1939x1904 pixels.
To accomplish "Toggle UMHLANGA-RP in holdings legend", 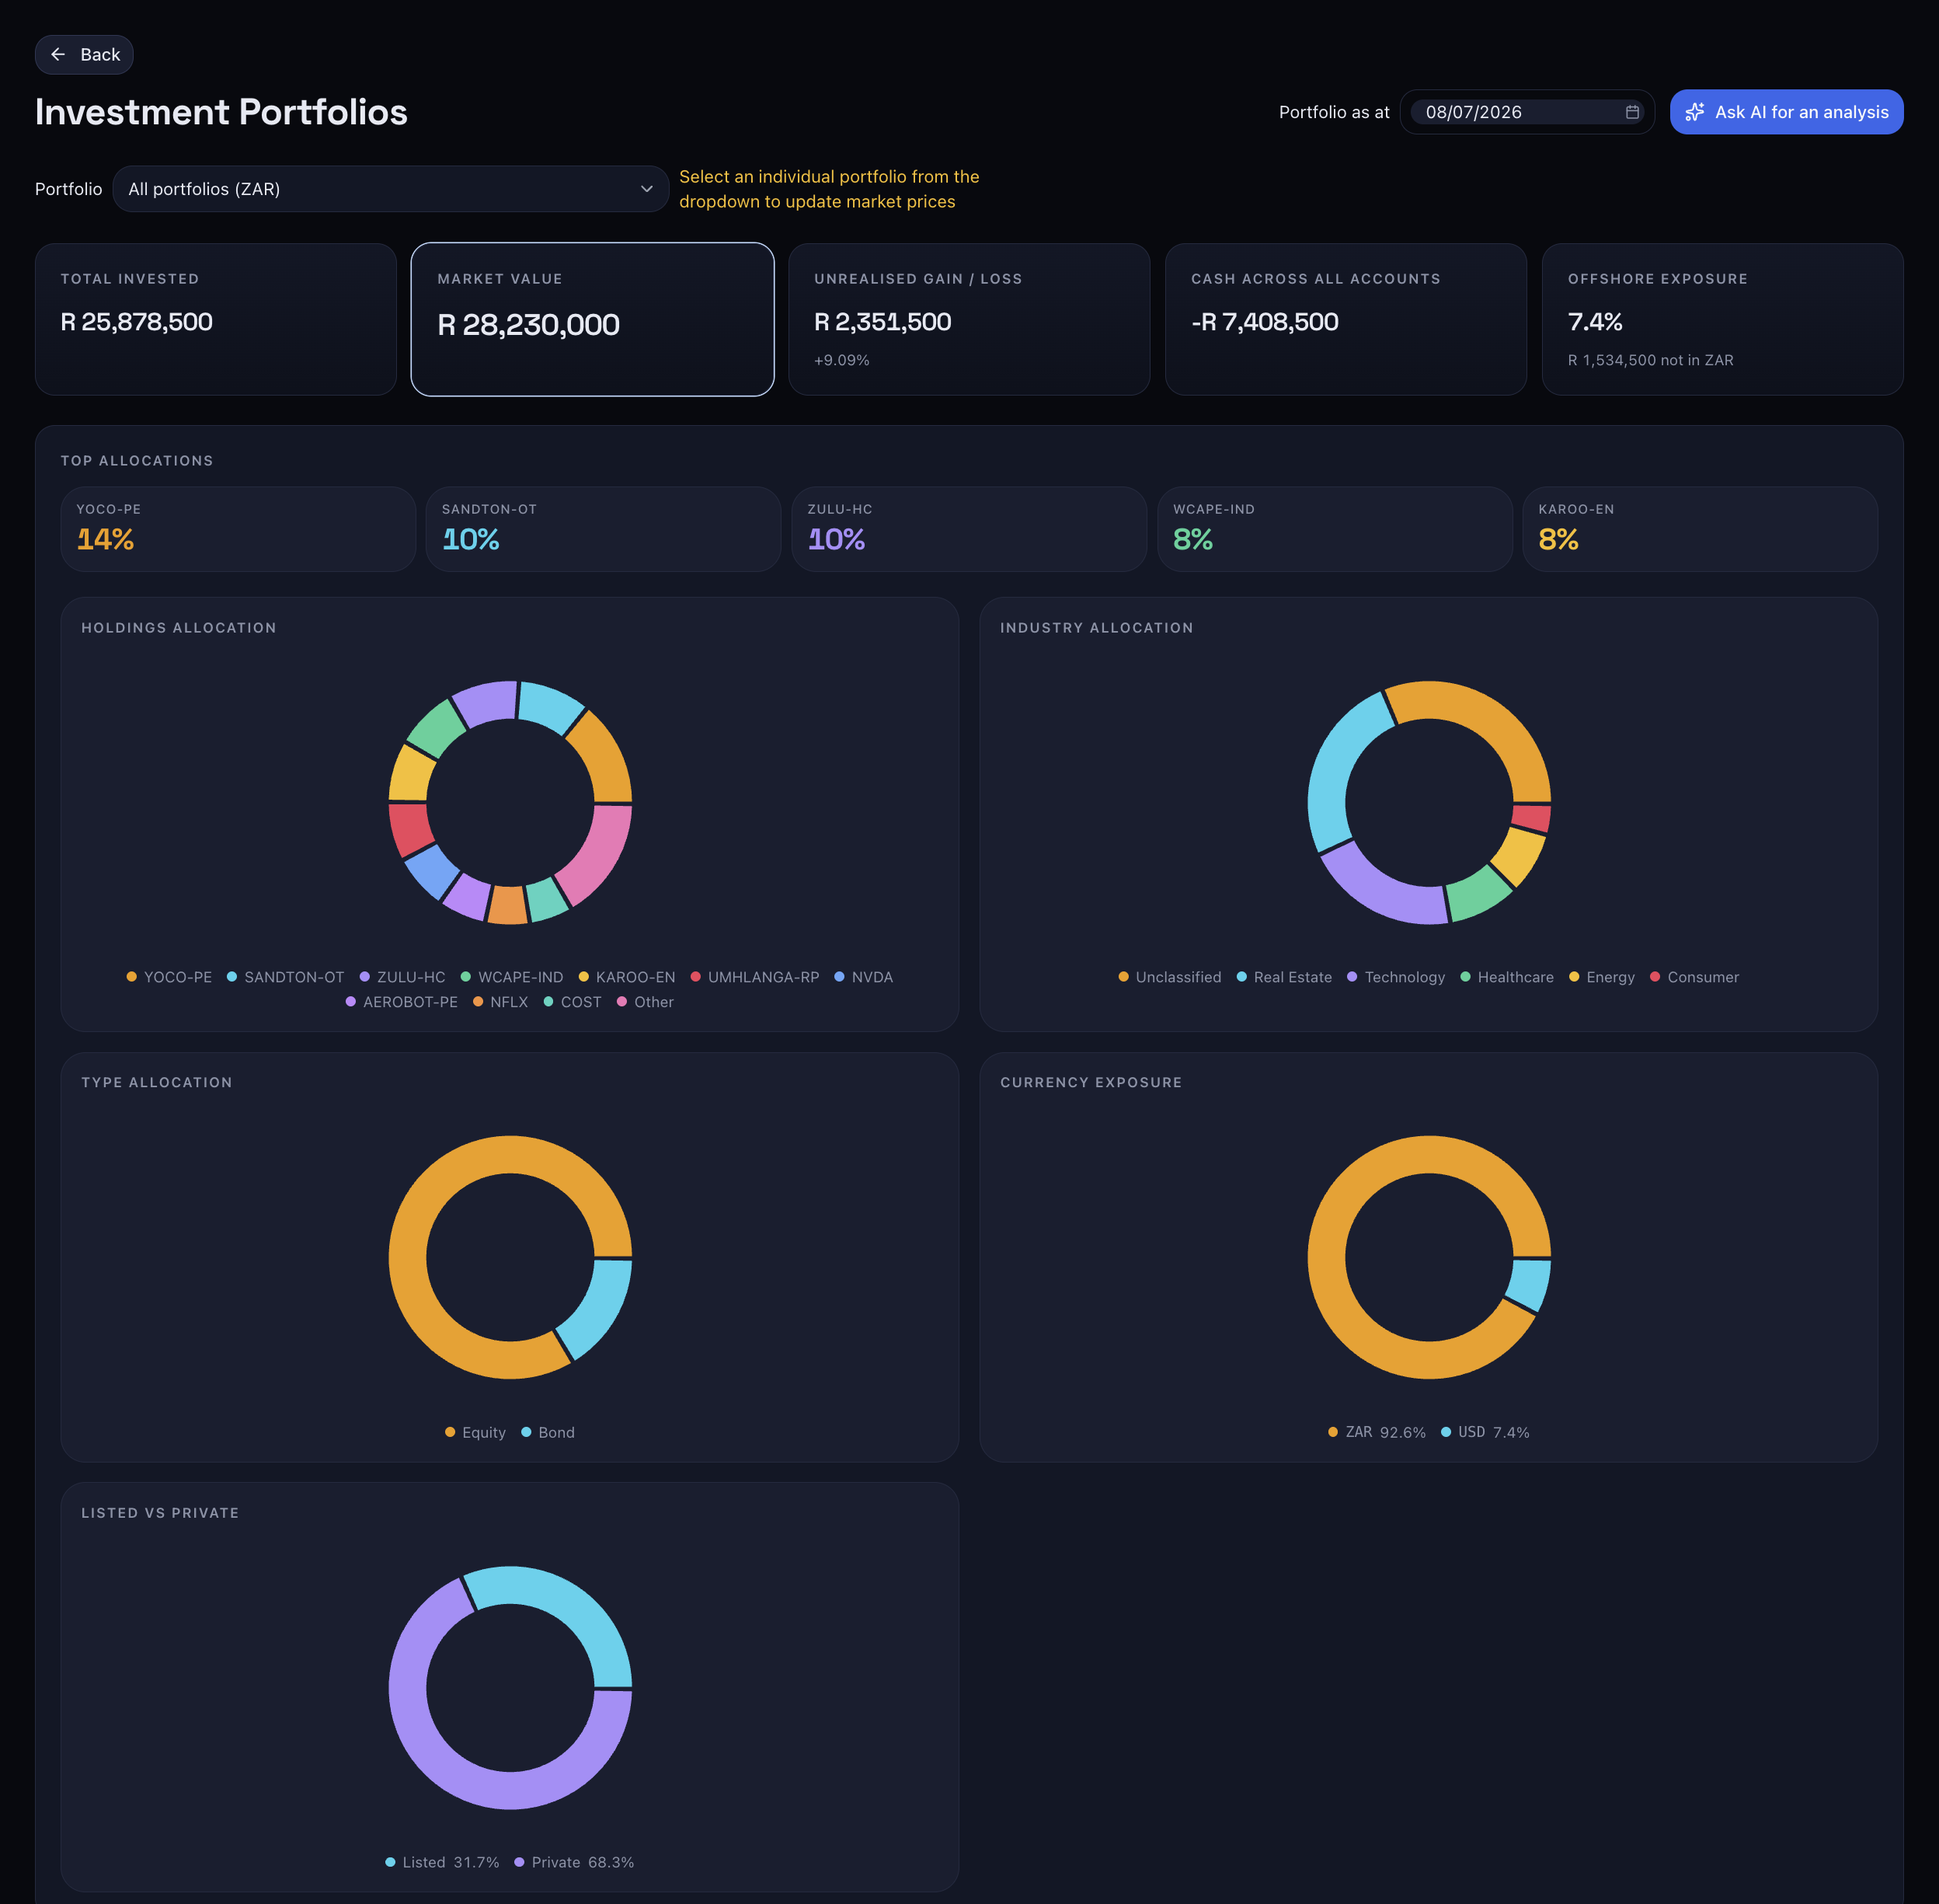I will click(754, 977).
